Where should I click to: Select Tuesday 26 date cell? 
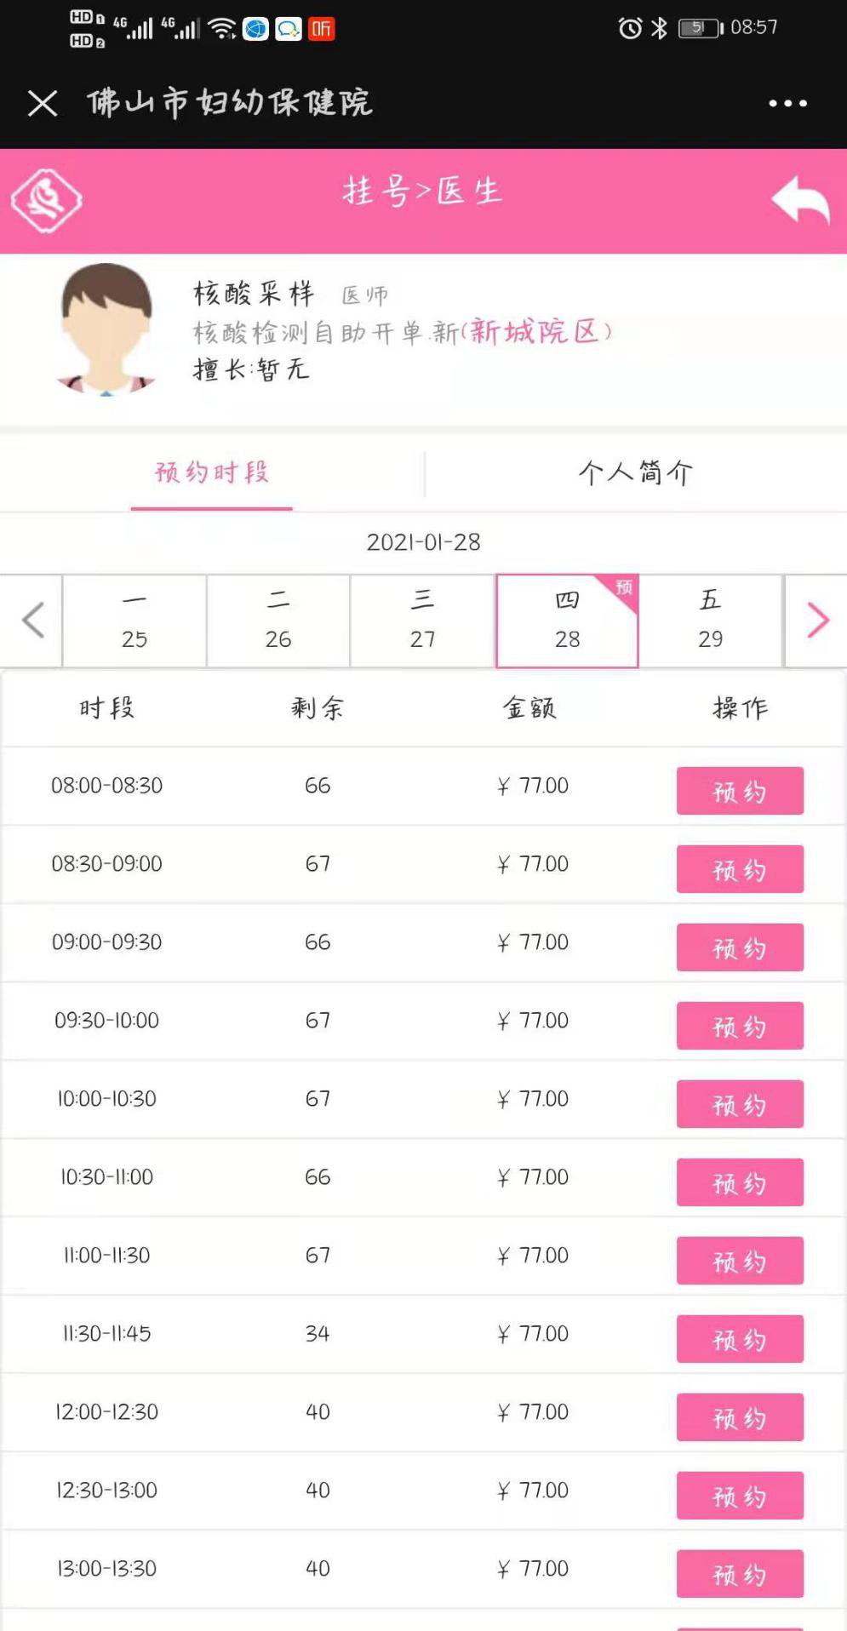click(x=278, y=620)
